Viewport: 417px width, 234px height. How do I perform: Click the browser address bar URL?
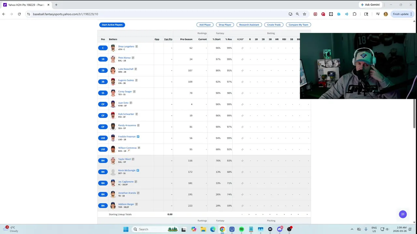[65, 14]
